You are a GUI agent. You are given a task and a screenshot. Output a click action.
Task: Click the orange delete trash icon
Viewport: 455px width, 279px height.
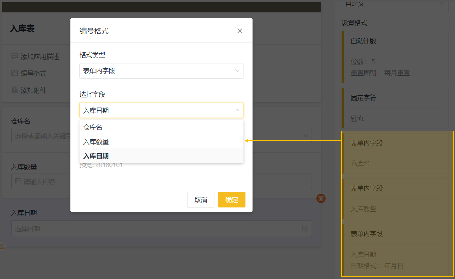tap(321, 199)
